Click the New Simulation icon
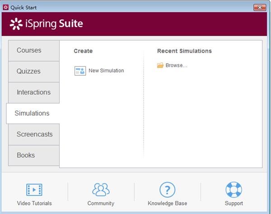This screenshot has width=271, height=214. tap(80, 71)
